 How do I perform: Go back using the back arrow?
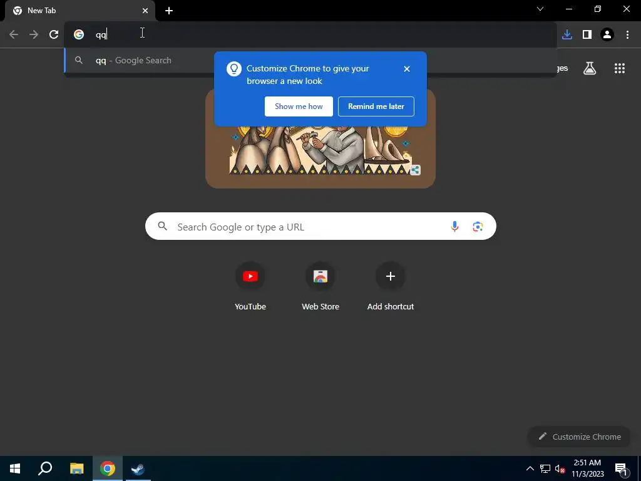14,34
